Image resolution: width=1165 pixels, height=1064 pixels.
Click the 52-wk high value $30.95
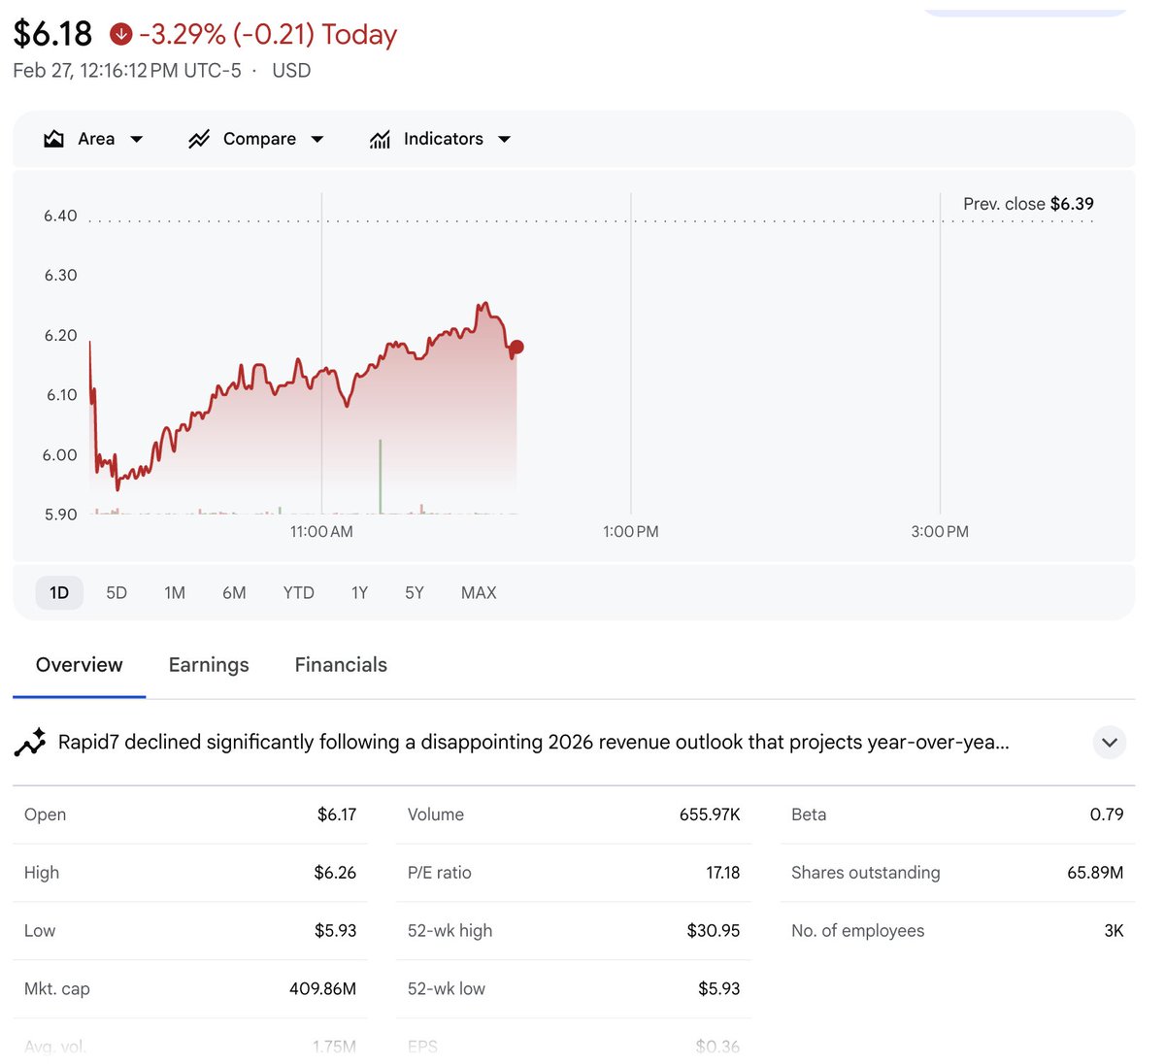714,931
